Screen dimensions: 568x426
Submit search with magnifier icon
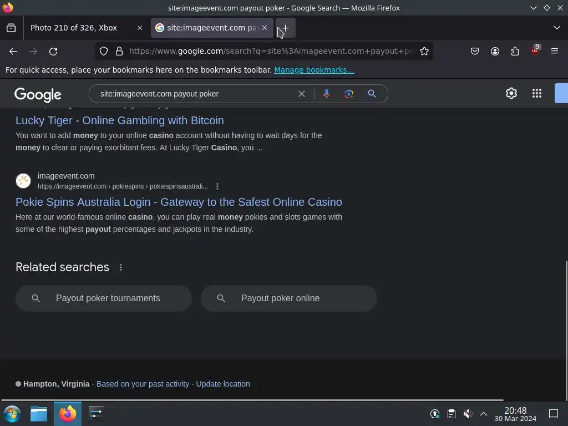coord(372,94)
